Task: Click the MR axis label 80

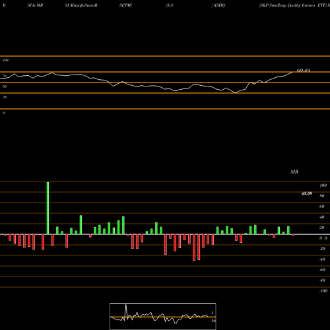Action: (322, 196)
